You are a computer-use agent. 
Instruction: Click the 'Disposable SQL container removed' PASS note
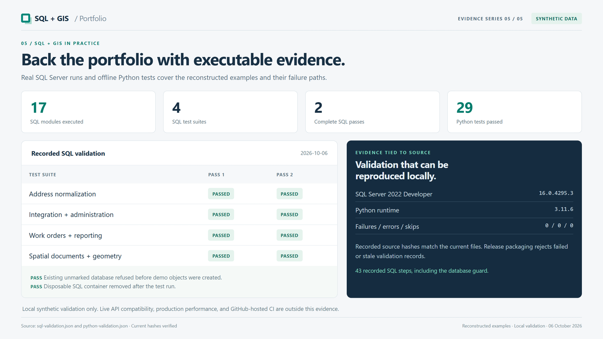(x=103, y=287)
